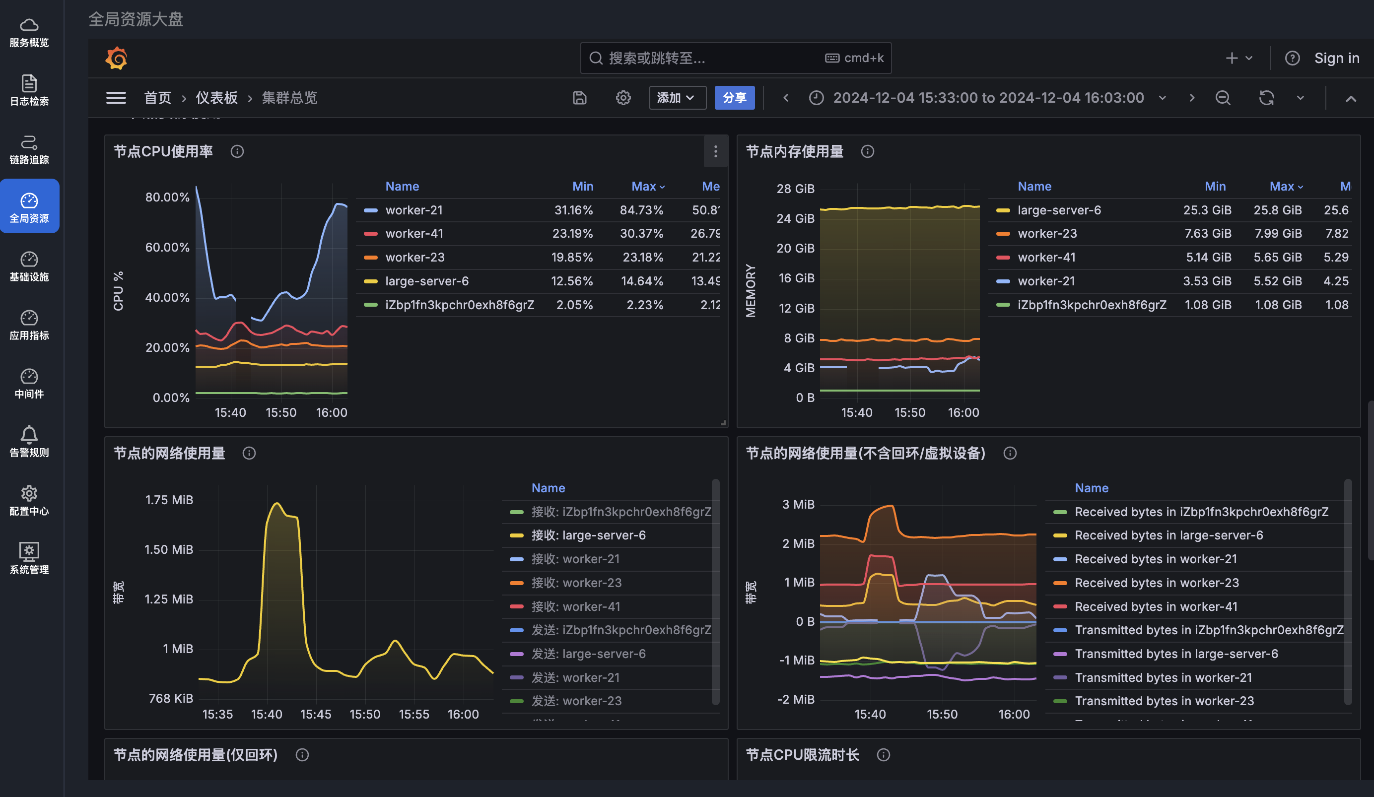
Task: Toggle Transmitted bytes in large-server-6 series
Action: pyautogui.click(x=1176, y=654)
